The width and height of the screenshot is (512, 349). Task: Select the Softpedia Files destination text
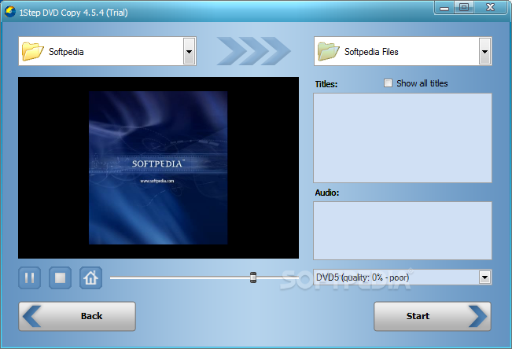[371, 52]
